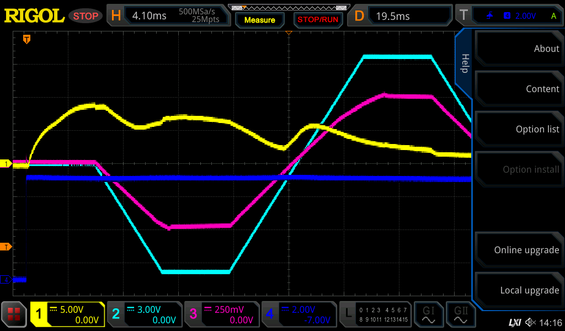Click the memory position bar above the Measure button

(289, 7)
